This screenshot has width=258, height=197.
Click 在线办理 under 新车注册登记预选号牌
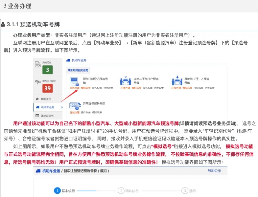click(75, 88)
